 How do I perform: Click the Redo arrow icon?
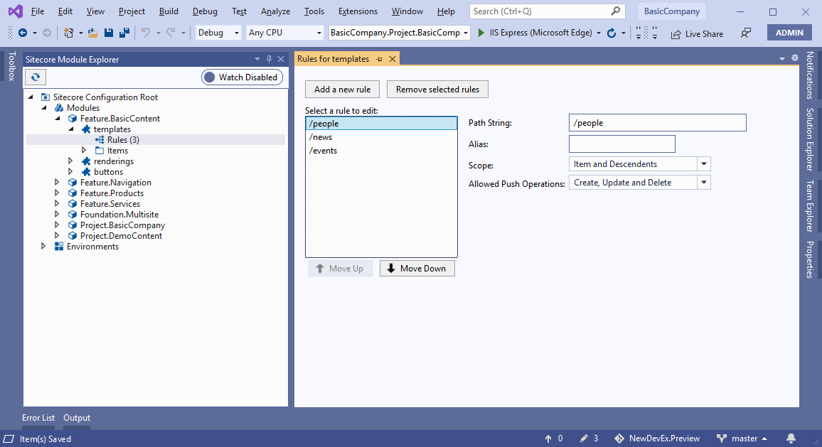(x=171, y=33)
